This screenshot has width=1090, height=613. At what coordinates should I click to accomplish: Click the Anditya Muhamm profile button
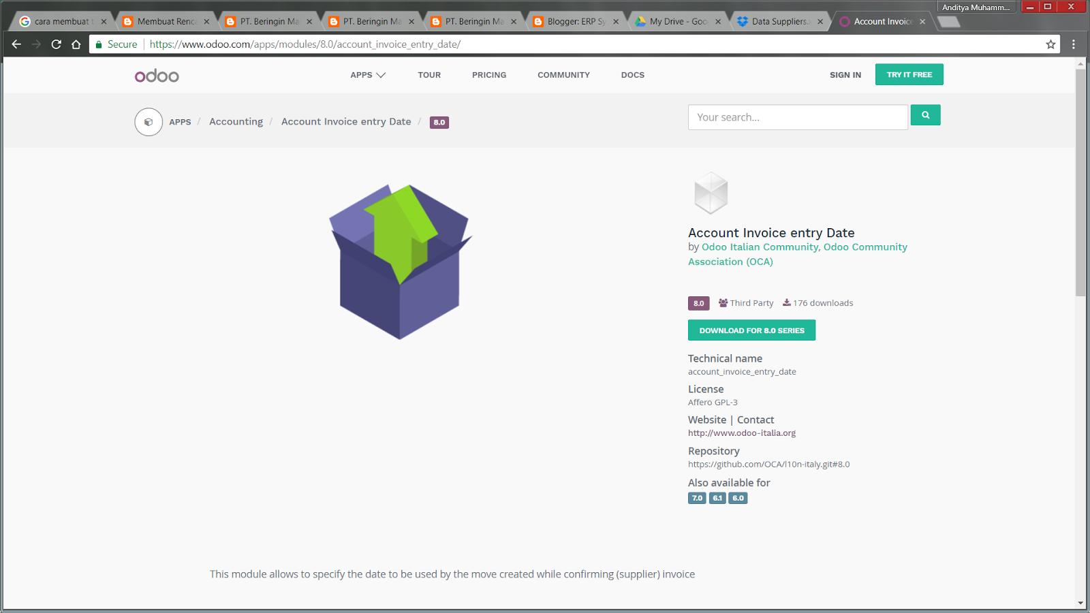tap(976, 7)
